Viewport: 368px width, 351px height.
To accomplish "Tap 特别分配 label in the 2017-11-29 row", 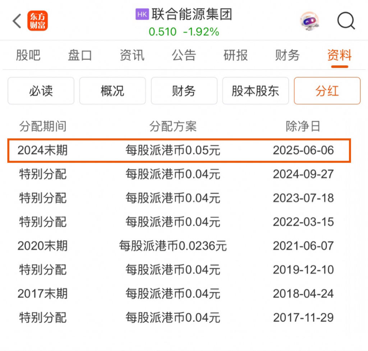I will [43, 318].
